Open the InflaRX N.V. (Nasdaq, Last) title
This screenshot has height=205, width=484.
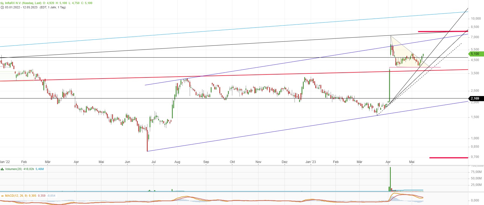tap(23, 3)
